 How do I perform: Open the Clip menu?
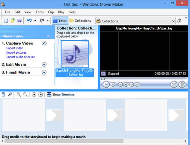pyautogui.click(x=51, y=12)
